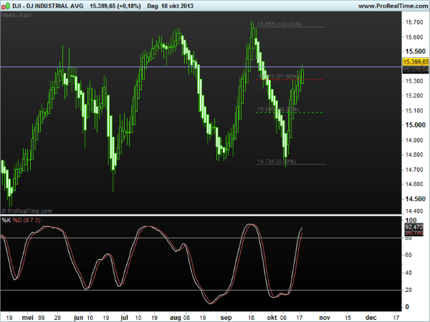Viewport: 430px width, 322px height.
Task: Select the yellow 15.399,65 price tag
Action: 416,62
